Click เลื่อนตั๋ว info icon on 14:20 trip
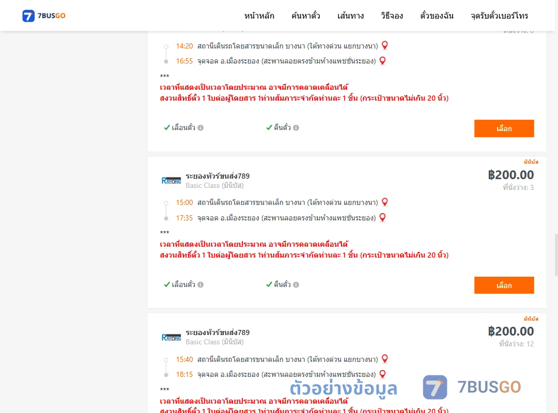Image resolution: width=558 pixels, height=413 pixels. click(x=200, y=128)
